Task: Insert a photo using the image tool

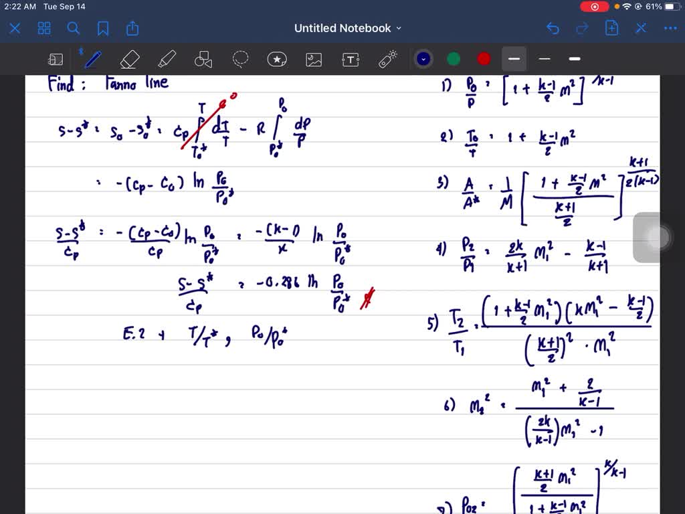Action: (x=313, y=59)
